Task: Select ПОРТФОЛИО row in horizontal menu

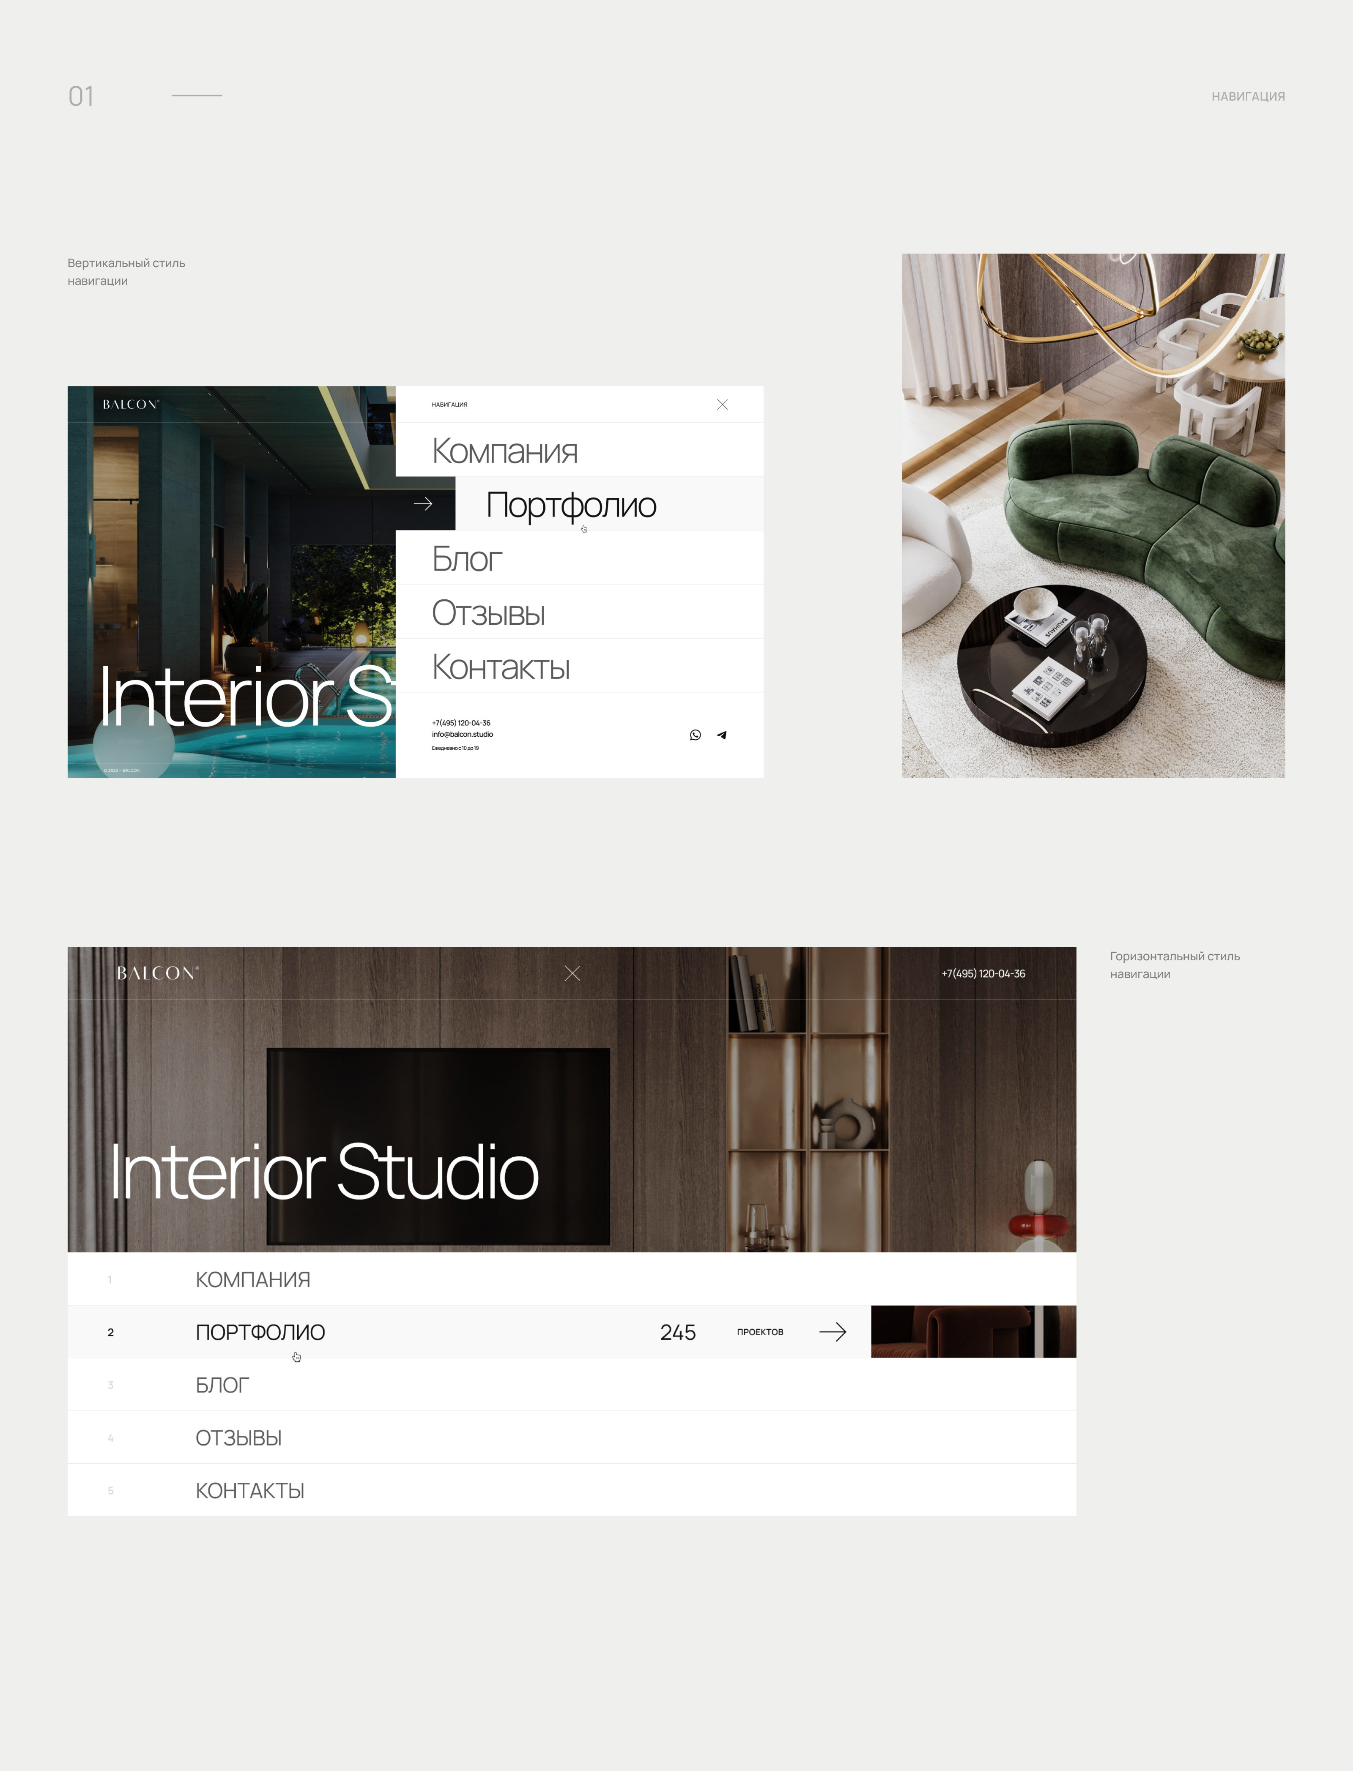Action: [x=260, y=1332]
